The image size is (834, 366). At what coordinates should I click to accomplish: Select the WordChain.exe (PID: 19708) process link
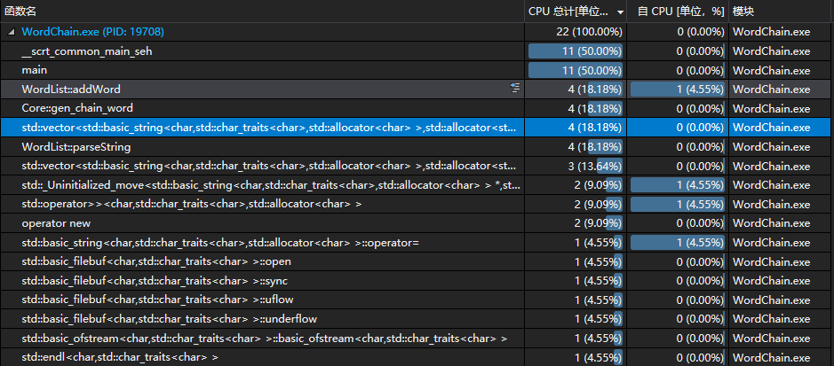[x=92, y=32]
